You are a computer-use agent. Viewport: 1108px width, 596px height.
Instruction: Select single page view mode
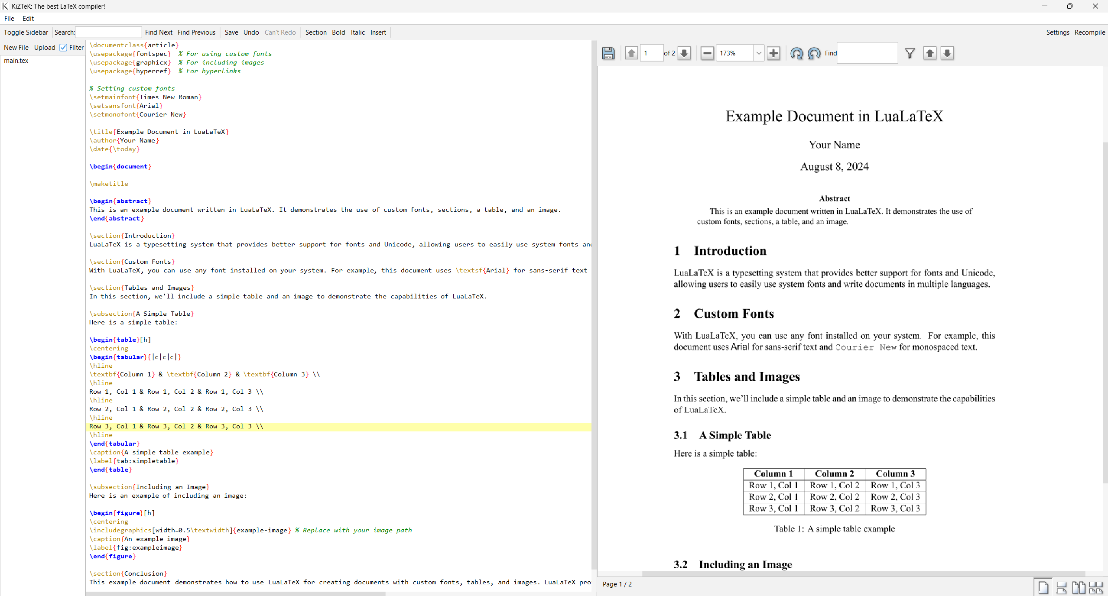(1043, 588)
